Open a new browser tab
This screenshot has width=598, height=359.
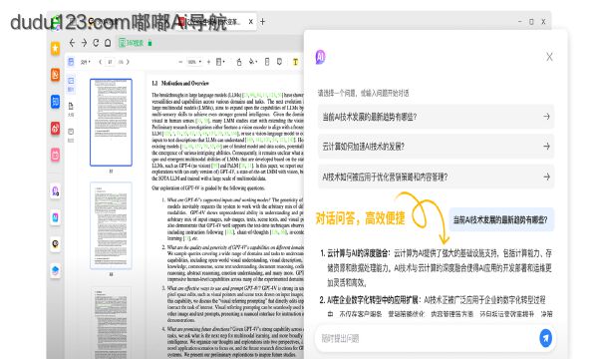pos(262,22)
